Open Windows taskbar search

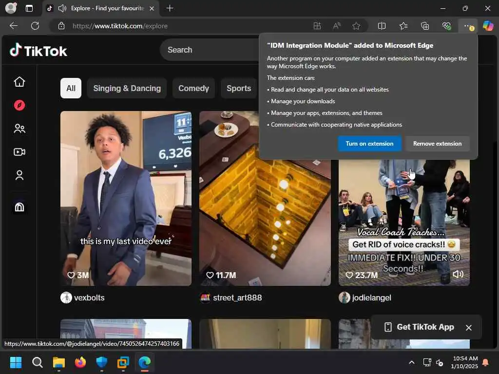37,362
